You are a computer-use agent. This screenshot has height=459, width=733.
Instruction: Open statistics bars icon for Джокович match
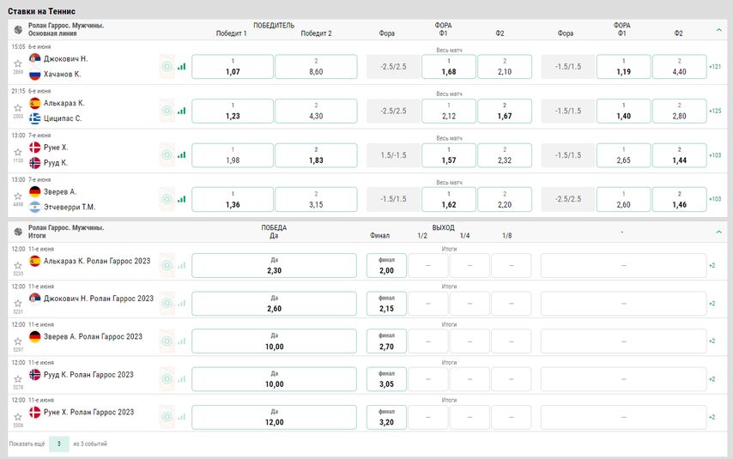(x=181, y=66)
